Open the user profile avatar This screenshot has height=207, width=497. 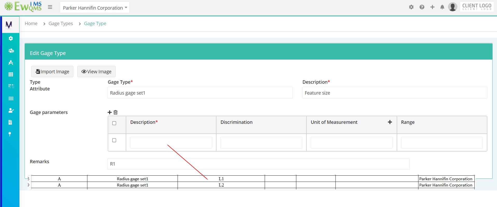[x=452, y=7]
